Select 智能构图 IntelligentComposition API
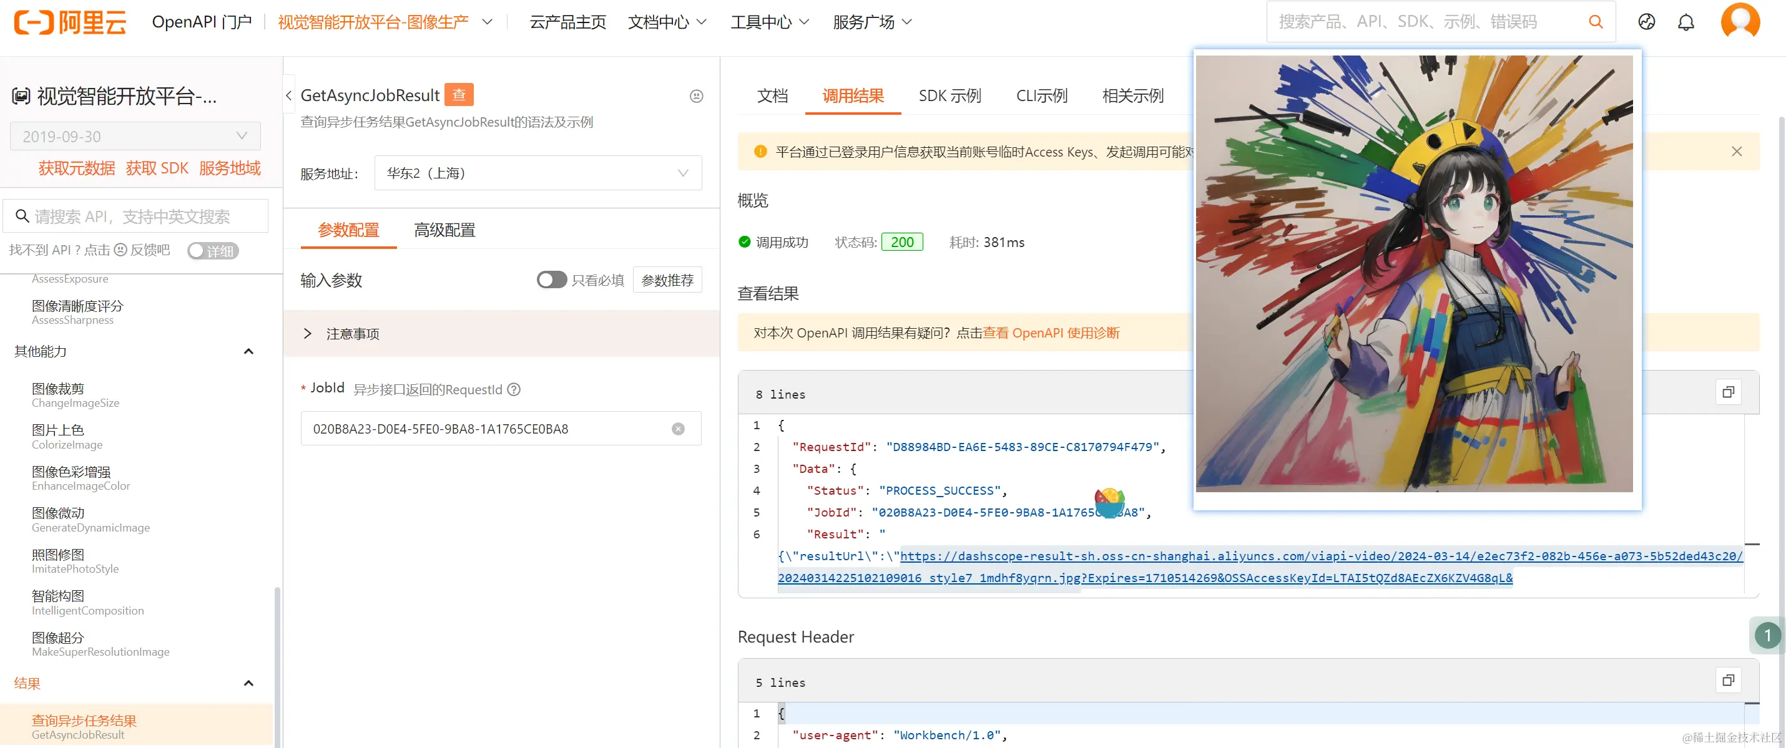 87,603
